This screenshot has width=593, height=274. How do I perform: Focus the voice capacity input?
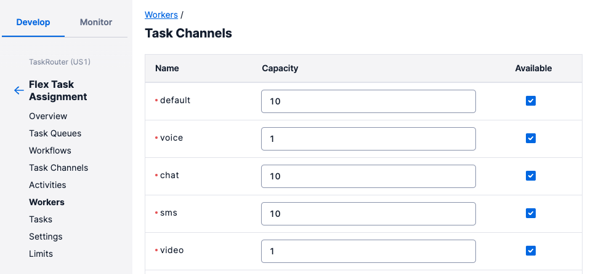click(x=368, y=139)
